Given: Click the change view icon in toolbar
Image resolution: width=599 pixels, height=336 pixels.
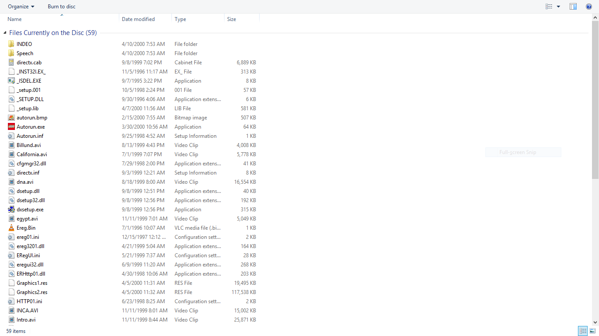Looking at the screenshot, I should (549, 7).
